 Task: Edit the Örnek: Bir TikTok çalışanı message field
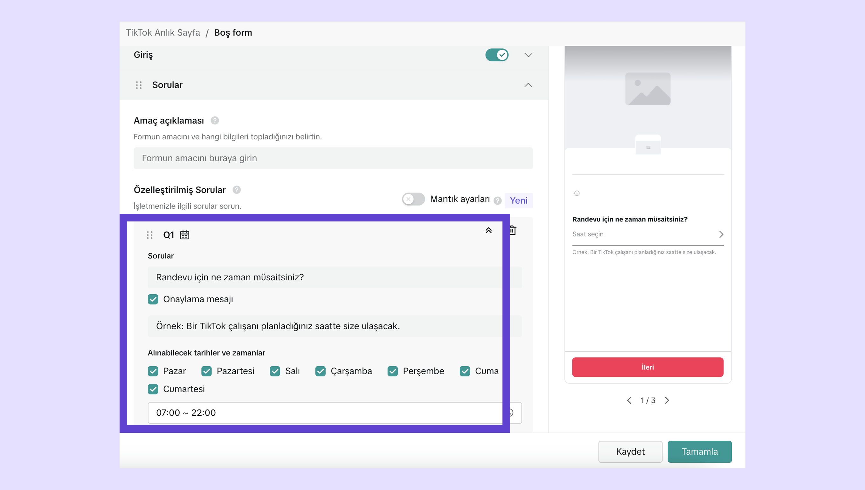(335, 326)
